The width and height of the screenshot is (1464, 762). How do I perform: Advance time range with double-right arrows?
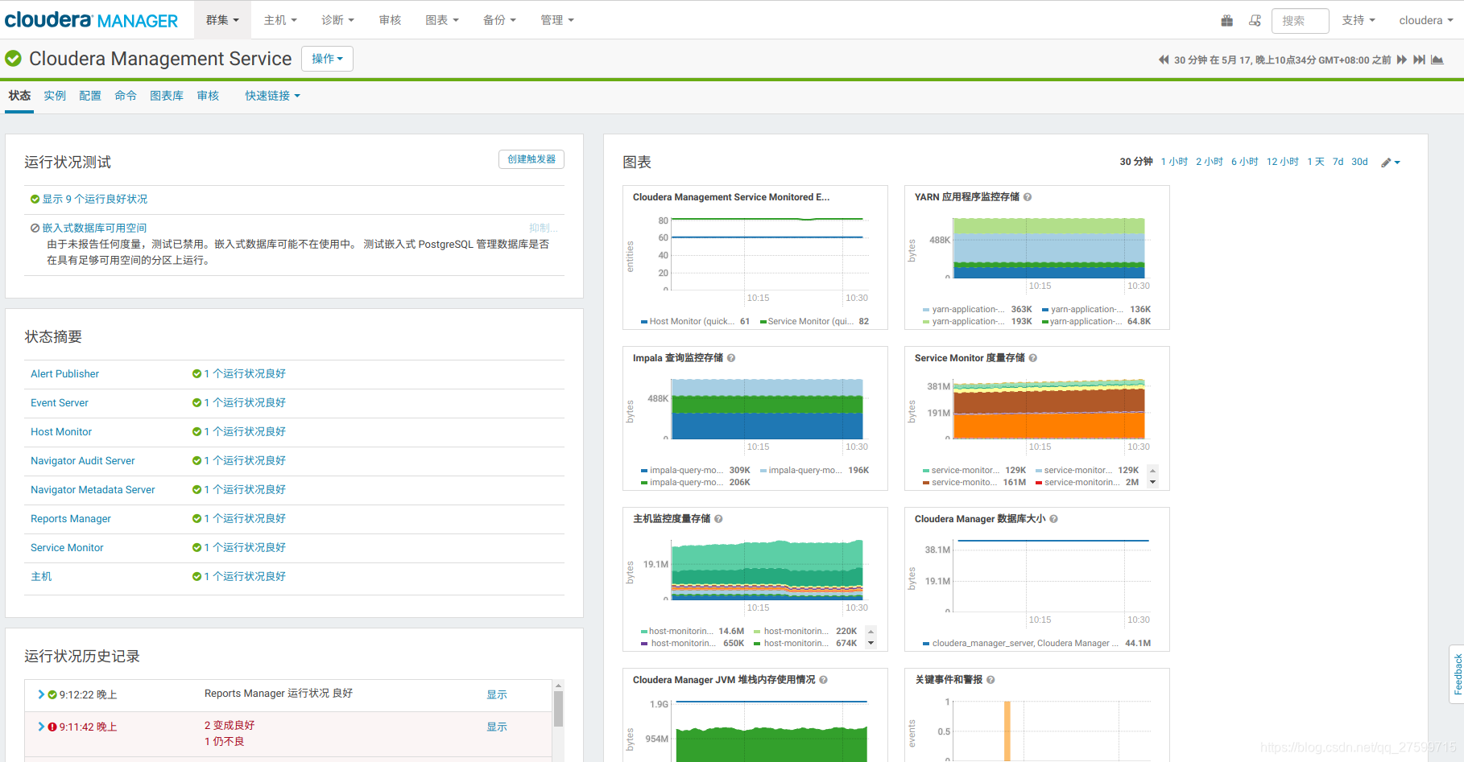[1402, 60]
